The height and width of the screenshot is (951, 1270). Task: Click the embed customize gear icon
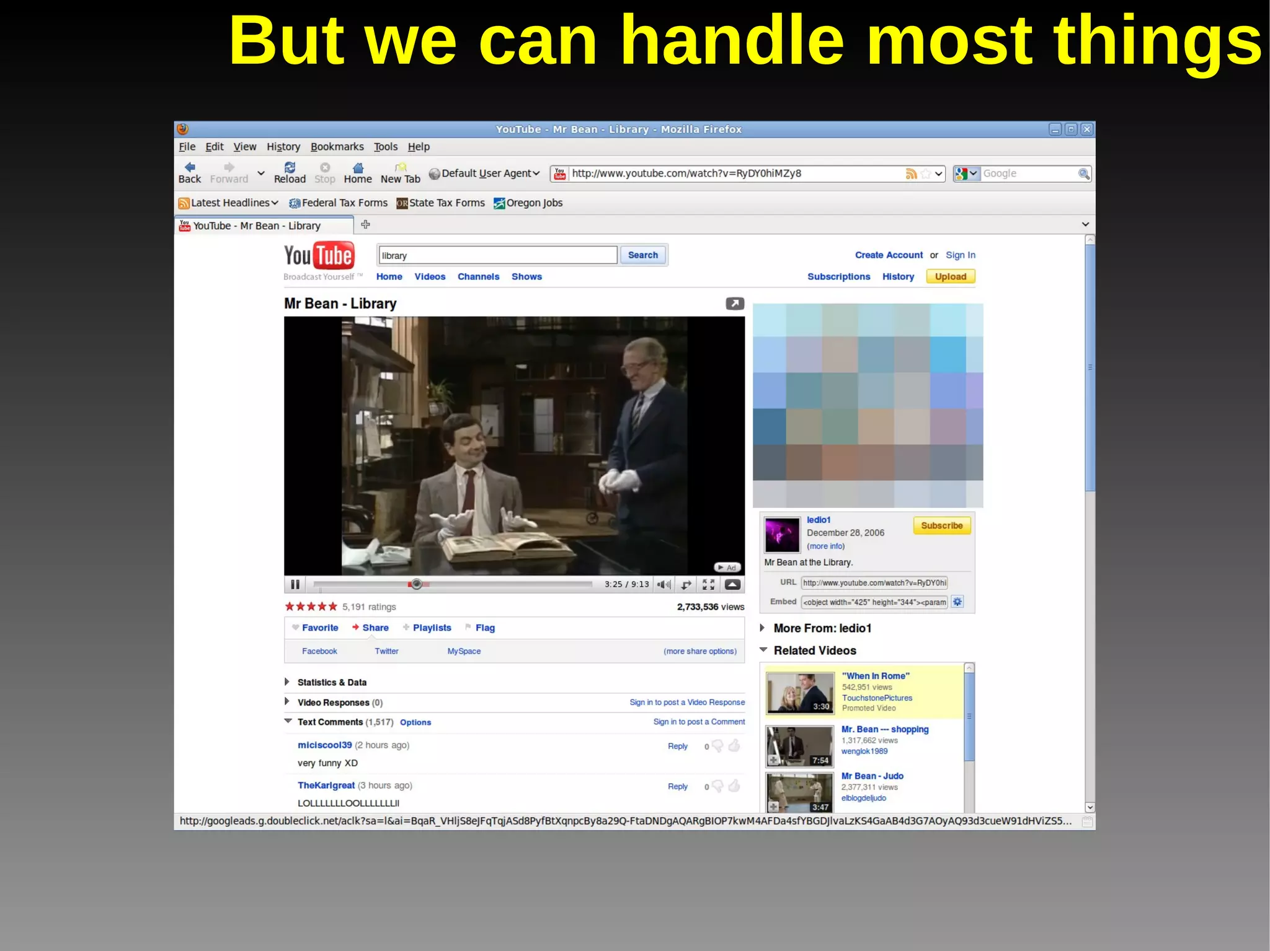tap(957, 602)
